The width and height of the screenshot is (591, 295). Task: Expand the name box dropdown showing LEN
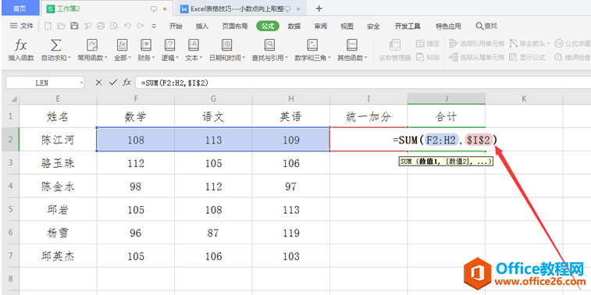pos(81,83)
